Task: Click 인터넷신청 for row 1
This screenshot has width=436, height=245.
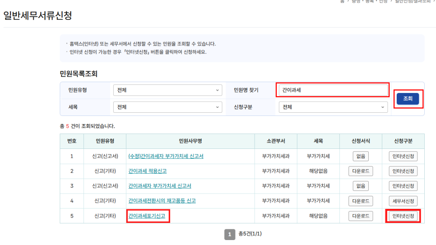Action: tap(403, 157)
